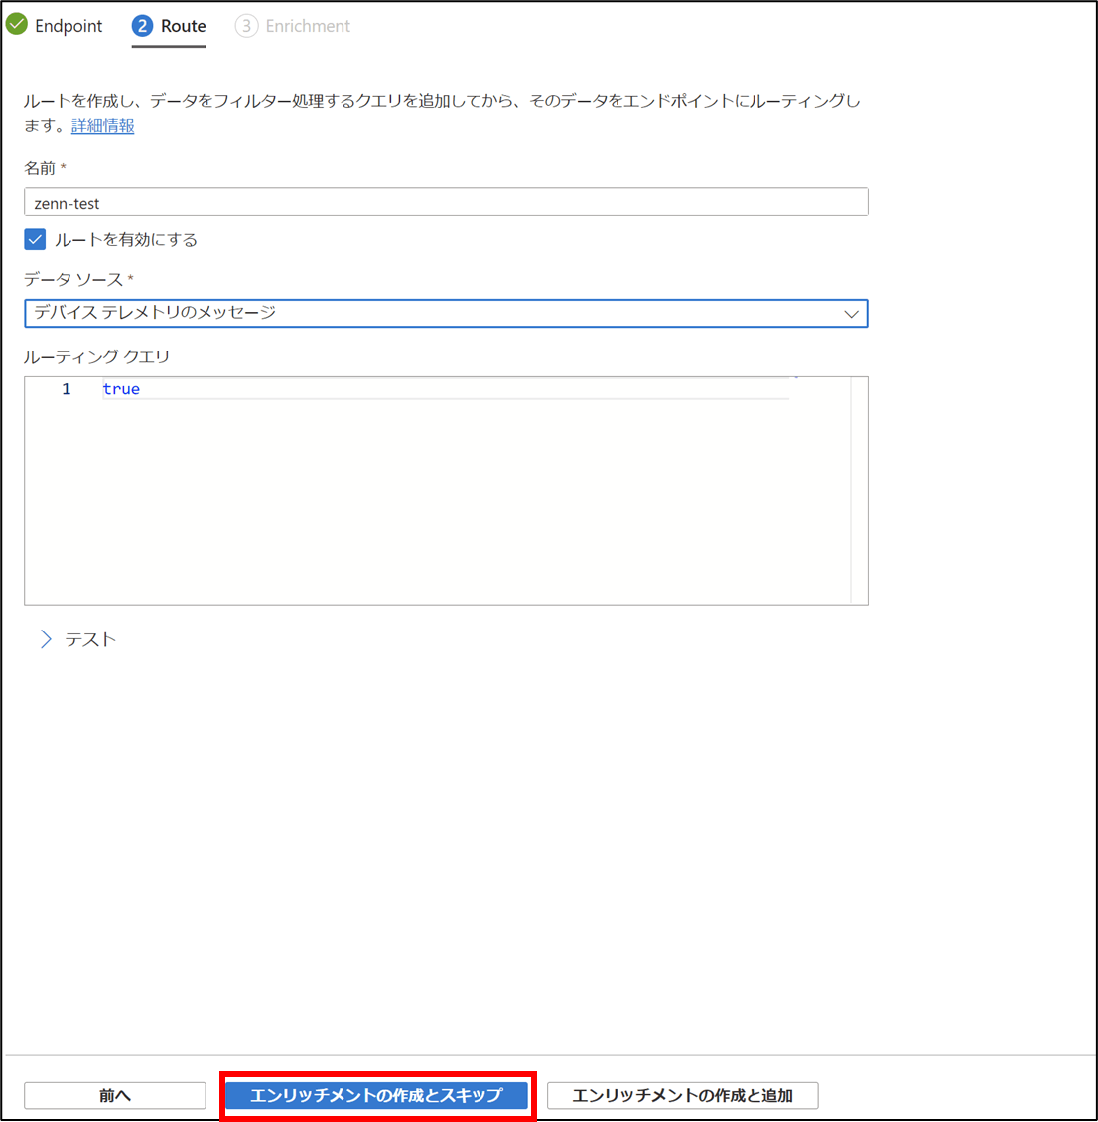Select the Route step tab
The image size is (1098, 1122).
point(169,26)
